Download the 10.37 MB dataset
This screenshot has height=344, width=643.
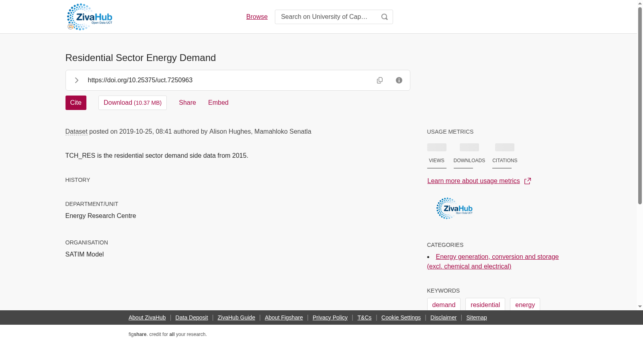pos(133,103)
